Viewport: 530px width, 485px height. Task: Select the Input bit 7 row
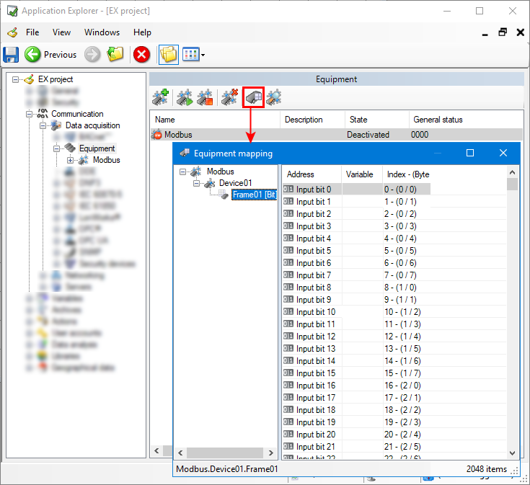(x=314, y=275)
